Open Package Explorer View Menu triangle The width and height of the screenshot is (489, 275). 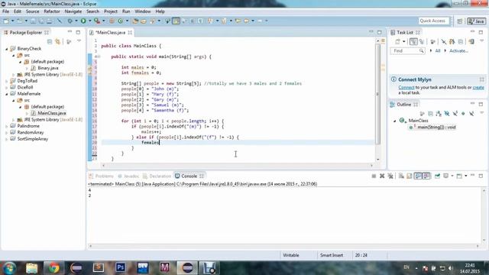coord(79,41)
